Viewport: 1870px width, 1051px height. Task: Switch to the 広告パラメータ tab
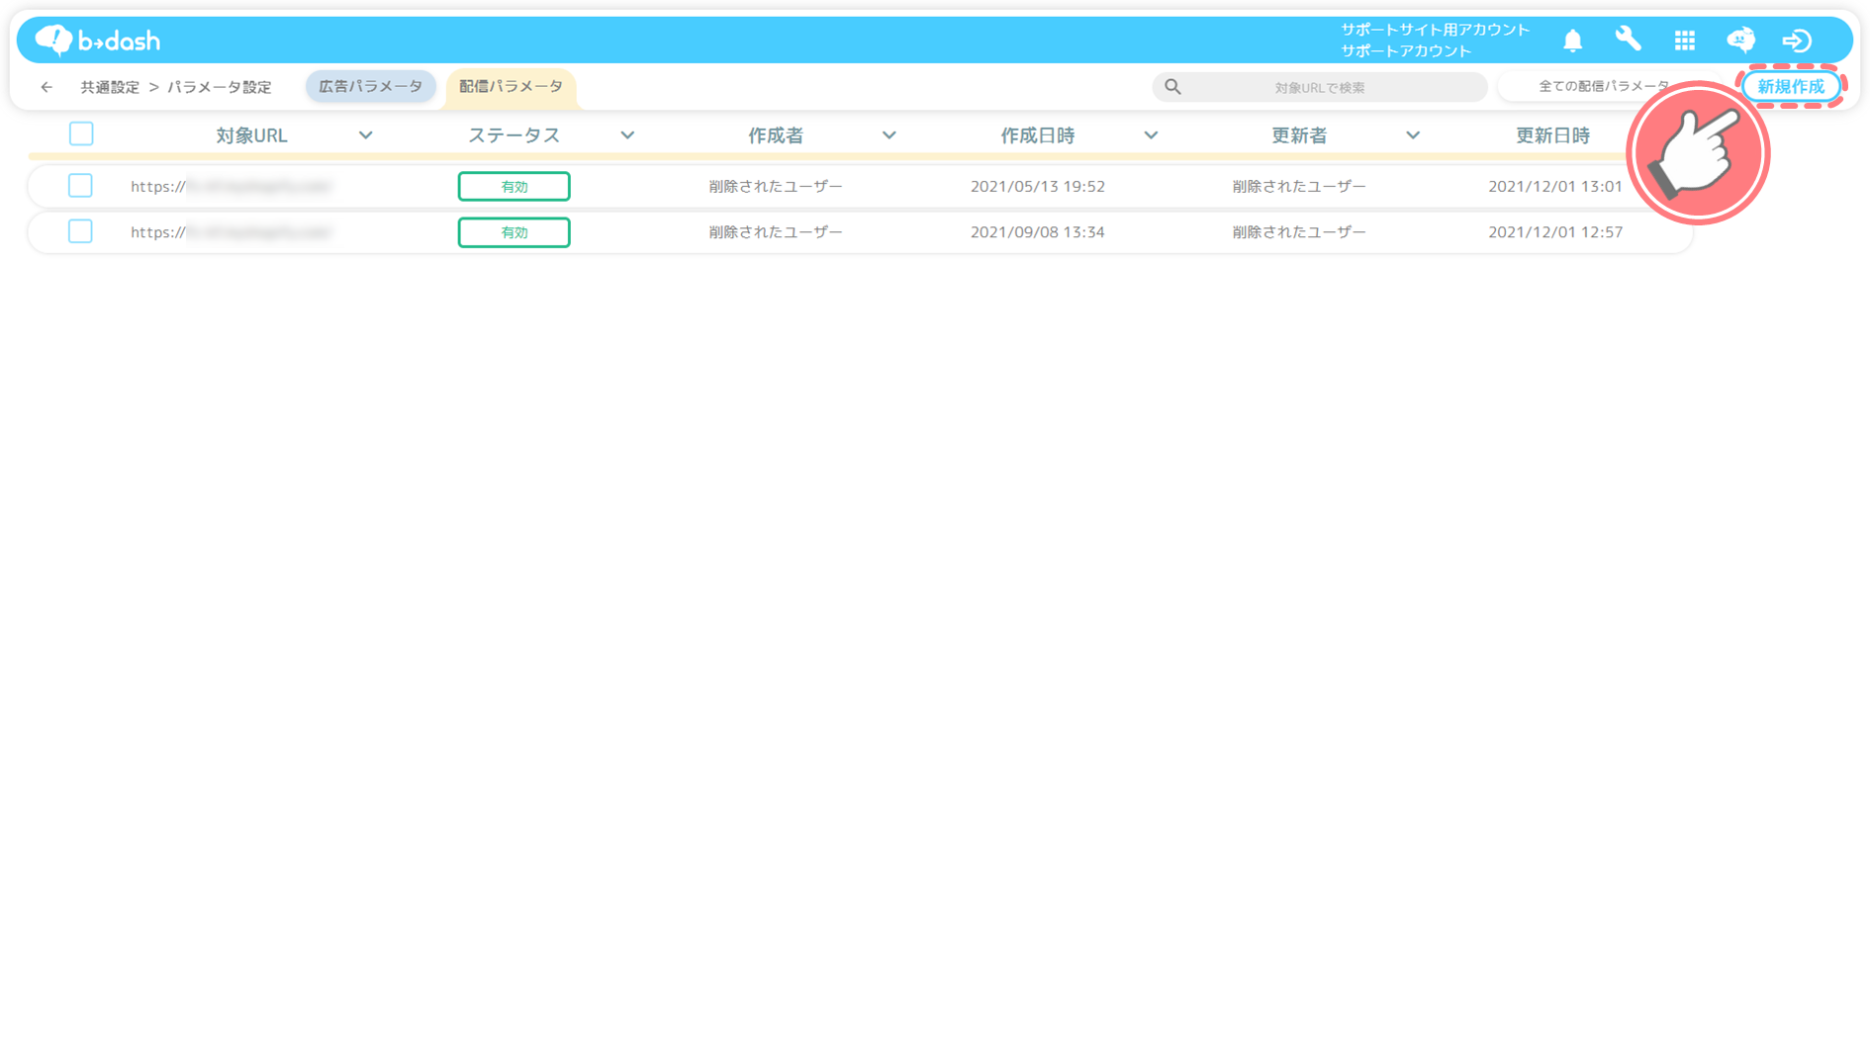coord(370,86)
